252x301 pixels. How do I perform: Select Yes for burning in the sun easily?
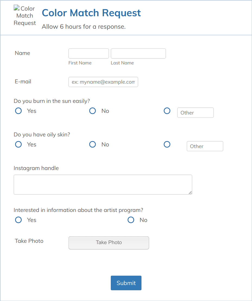[18, 111]
